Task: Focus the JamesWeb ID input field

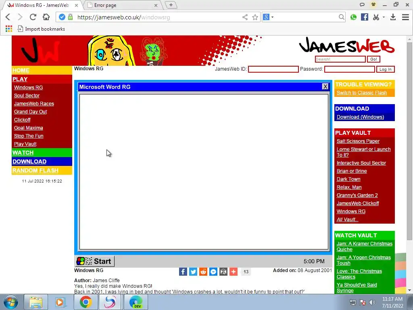Action: pos(273,69)
